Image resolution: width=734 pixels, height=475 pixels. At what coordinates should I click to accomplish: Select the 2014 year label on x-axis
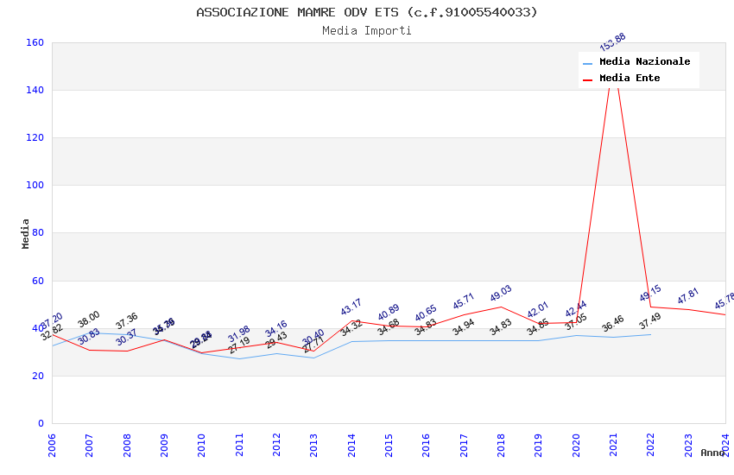[351, 445]
